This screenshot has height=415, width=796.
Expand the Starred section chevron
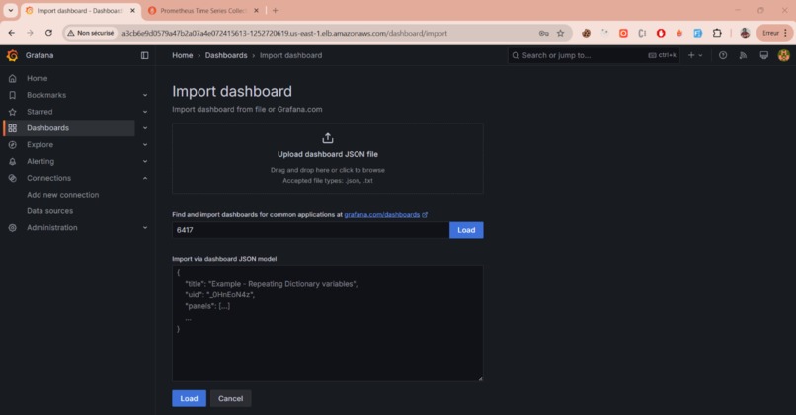click(145, 112)
